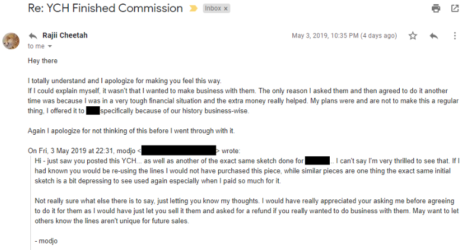Click sender avatar photo
465x250 pixels.
click(x=11, y=40)
